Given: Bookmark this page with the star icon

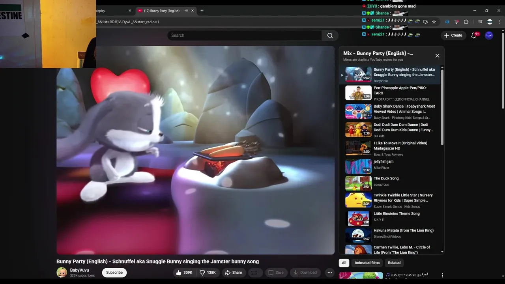Looking at the screenshot, I should pyautogui.click(x=434, y=22).
